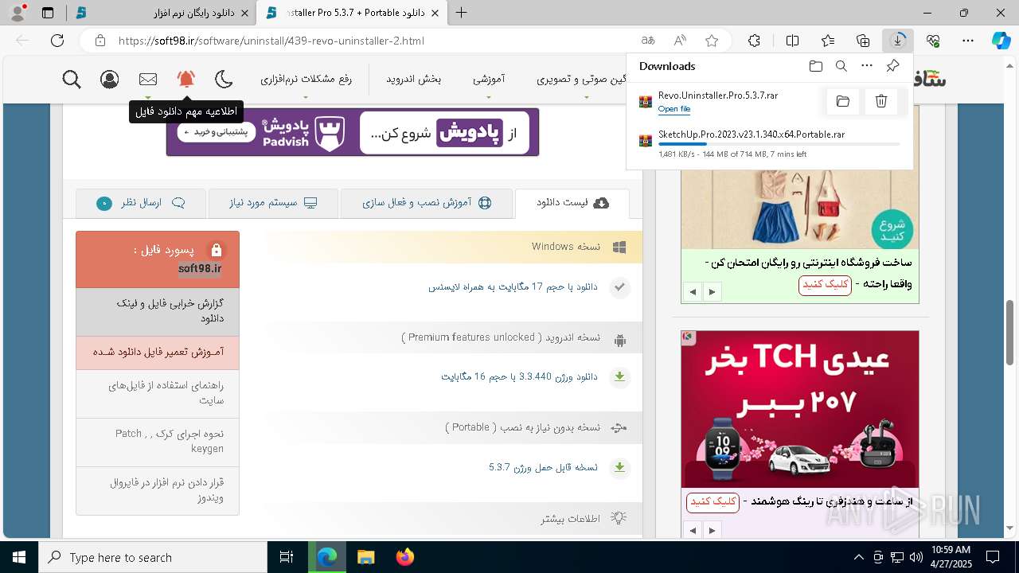Open the site mail envelope icon

(x=148, y=79)
